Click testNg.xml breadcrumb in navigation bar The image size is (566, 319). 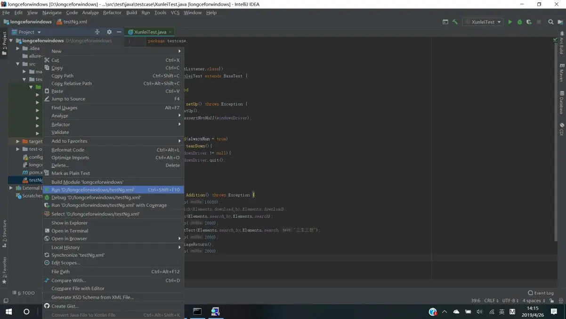click(x=72, y=22)
